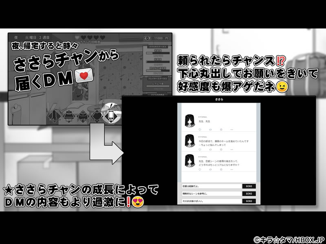Screen dimensions: 326x244
Task: Star the 恋愛シーン message
Action: coord(221,170)
